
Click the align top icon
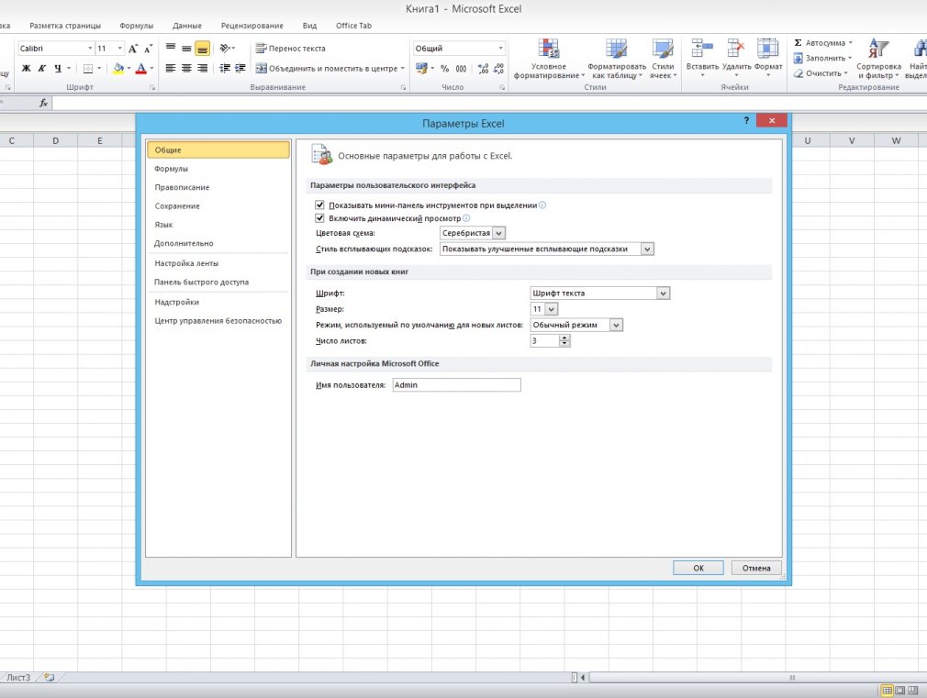(x=171, y=48)
